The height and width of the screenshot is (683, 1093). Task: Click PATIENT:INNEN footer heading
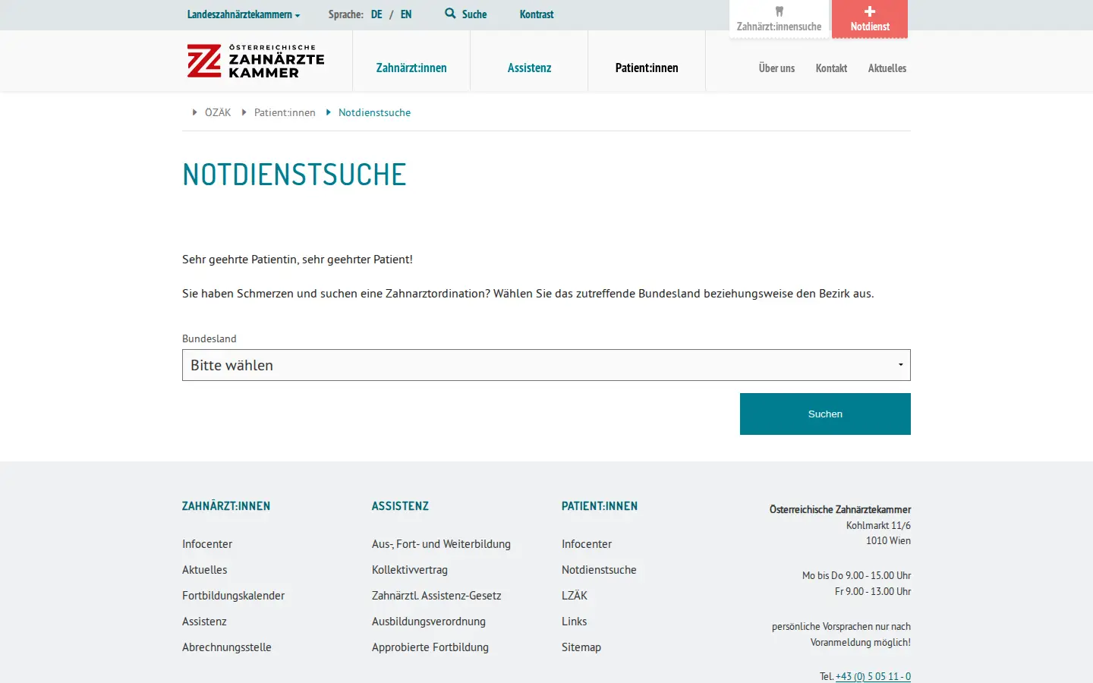600,506
